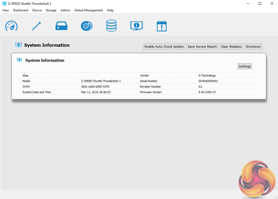This screenshot has height=199, width=278.
Task: Expand the Admin menu
Action: point(65,10)
